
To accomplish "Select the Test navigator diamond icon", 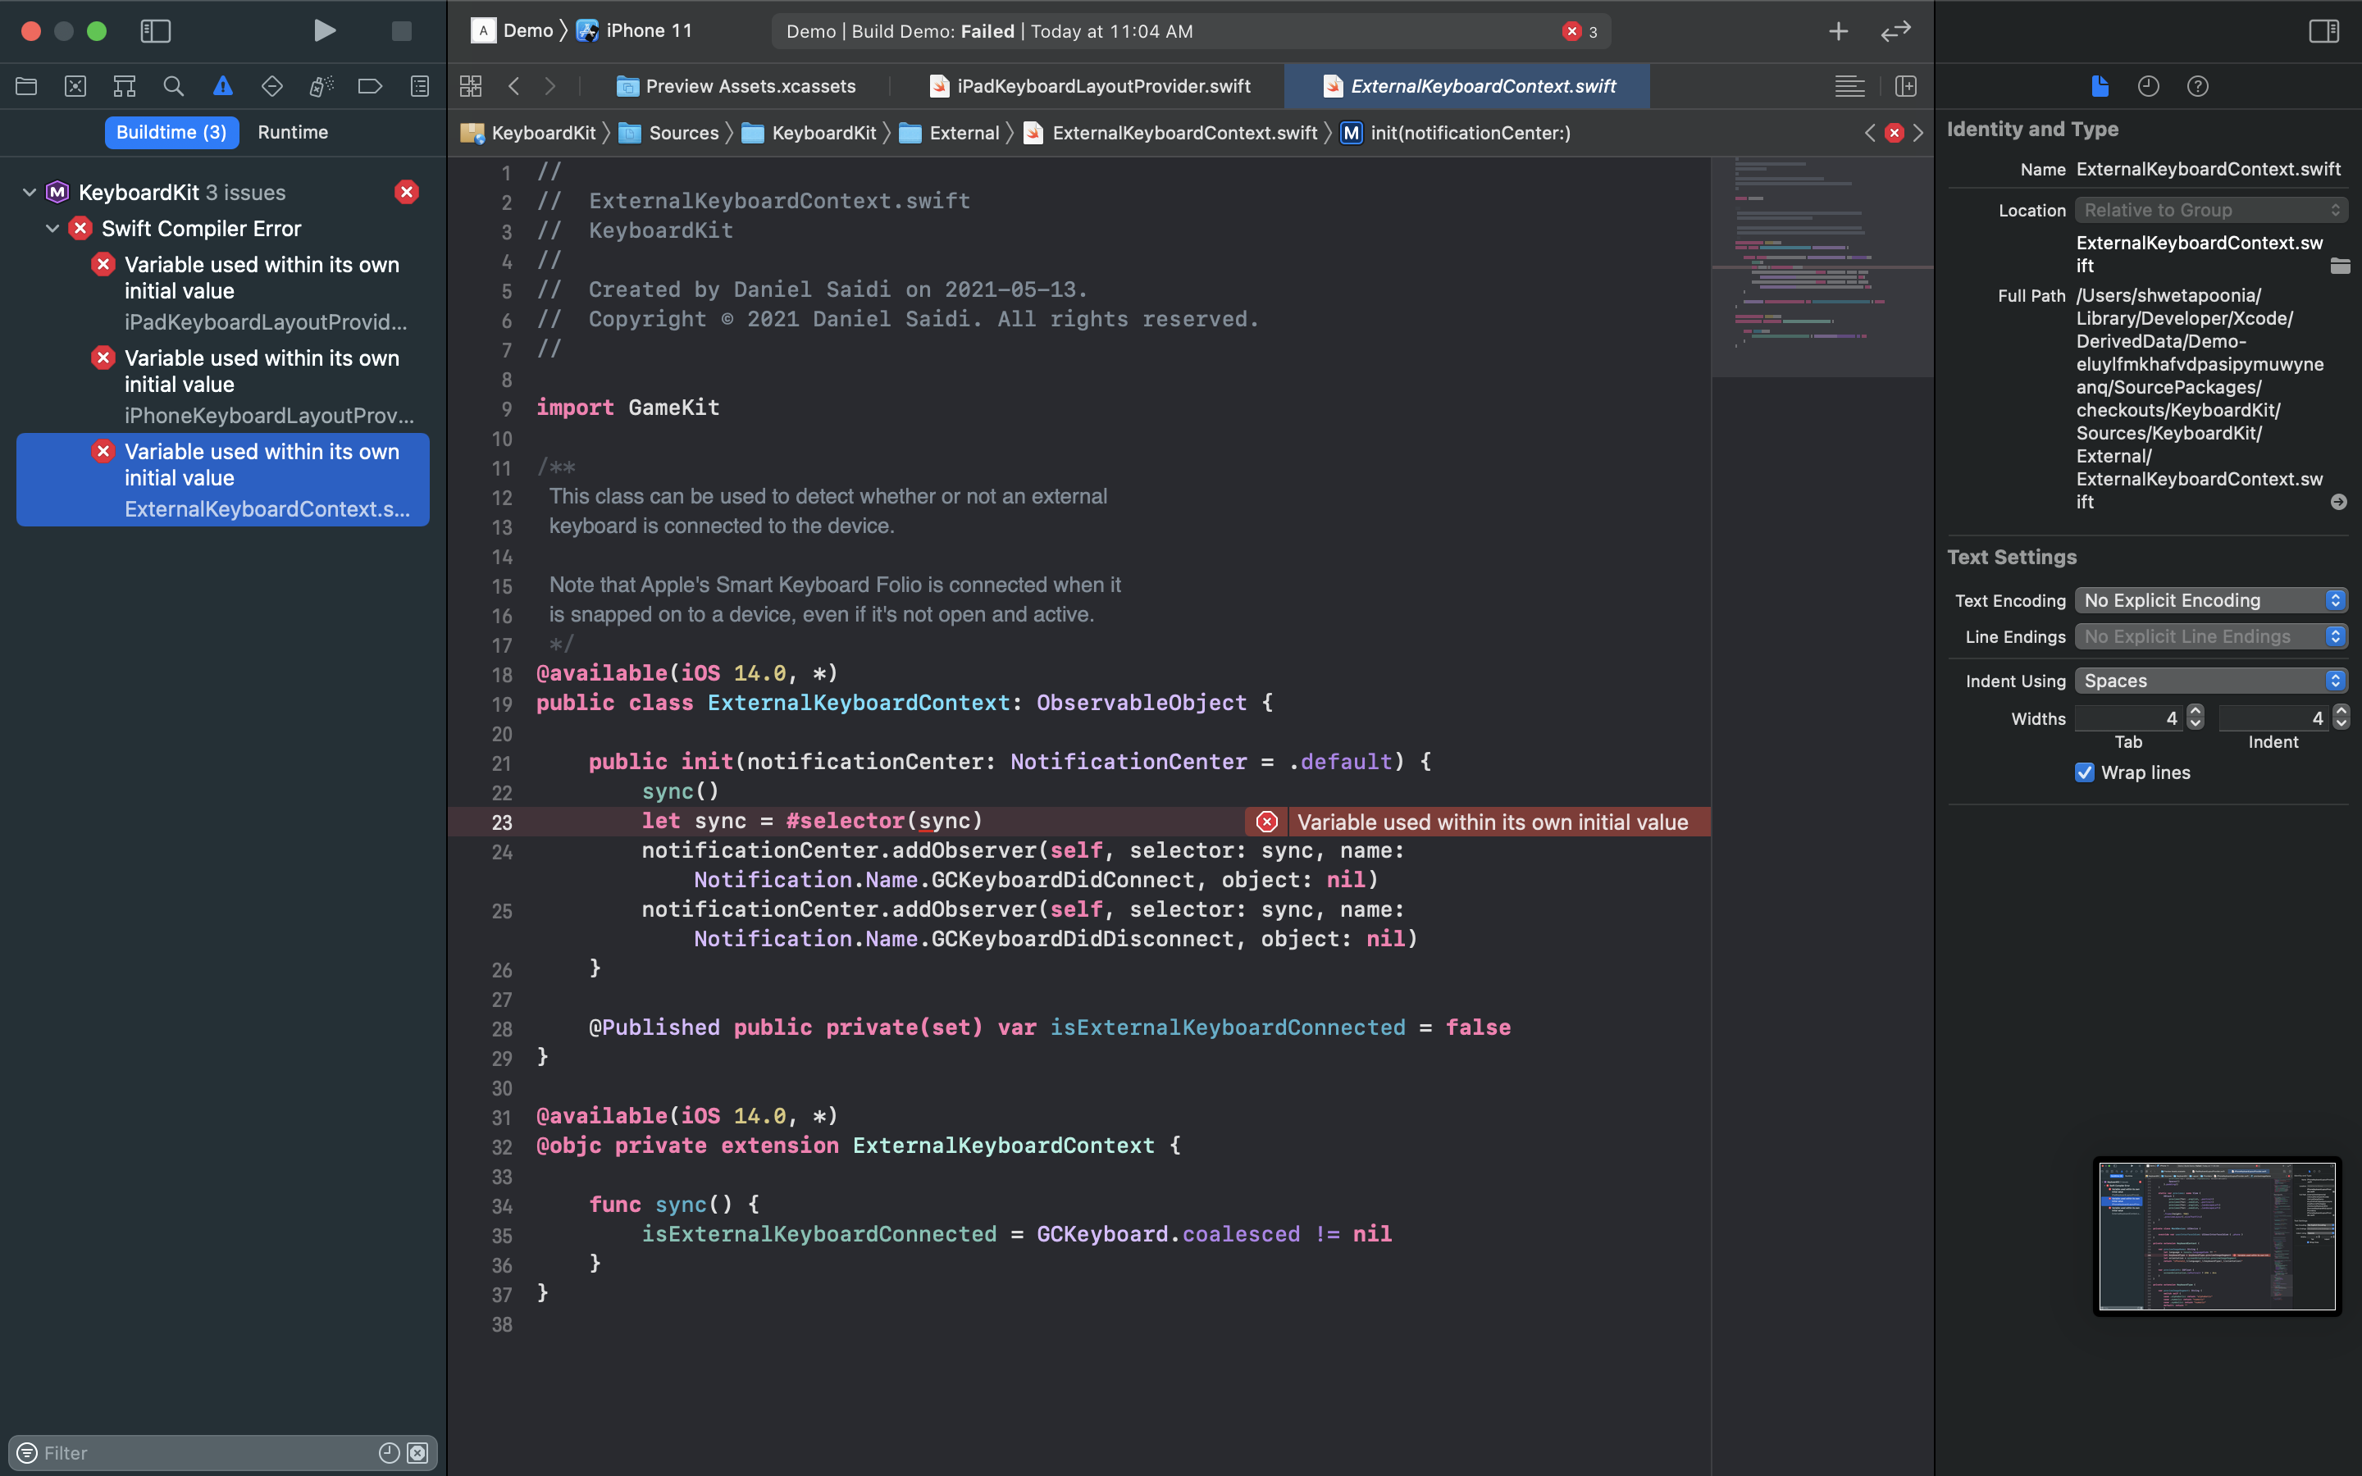I will 272,86.
